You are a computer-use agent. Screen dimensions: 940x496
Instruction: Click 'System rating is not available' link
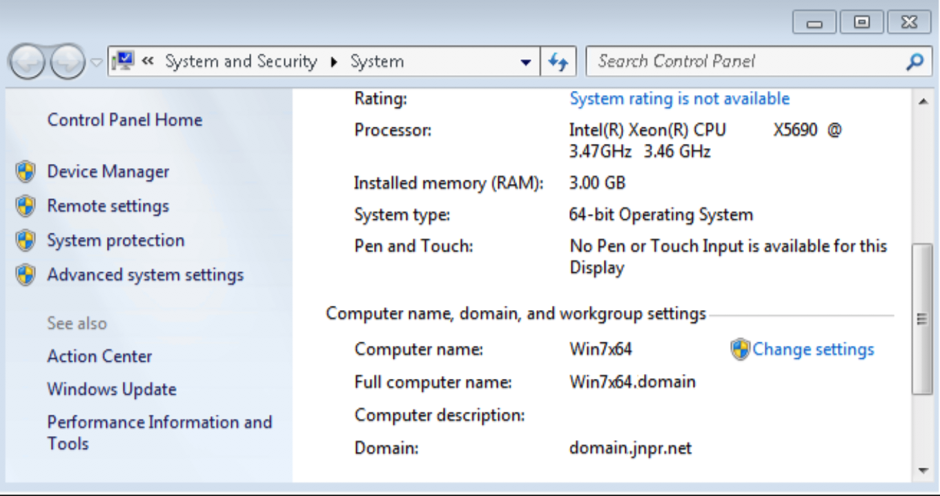coord(679,99)
